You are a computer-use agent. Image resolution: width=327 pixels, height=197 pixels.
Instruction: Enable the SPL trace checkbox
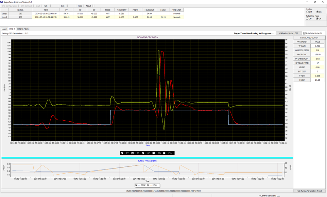153,153
